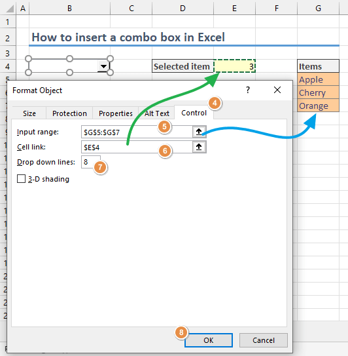Screen dimensions: 348x356
Task: Click inside Input range field
Action: pyautogui.click(x=137, y=132)
